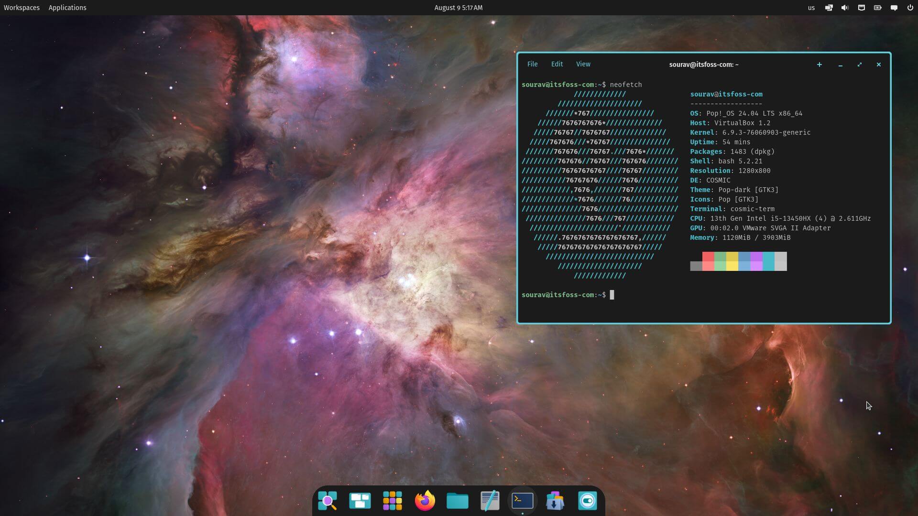Open the application grid in the dock
Image resolution: width=918 pixels, height=516 pixels.
pos(392,501)
